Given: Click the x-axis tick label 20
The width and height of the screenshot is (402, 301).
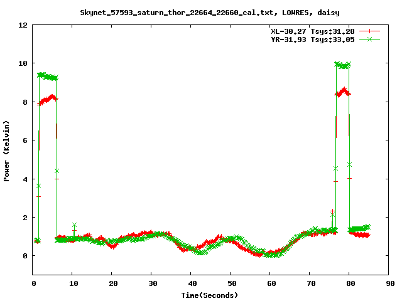Looking at the screenshot, I should (x=113, y=283).
